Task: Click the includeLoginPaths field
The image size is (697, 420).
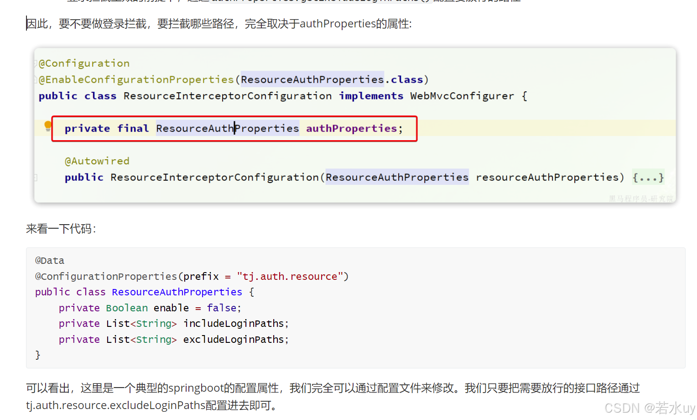Action: [234, 324]
